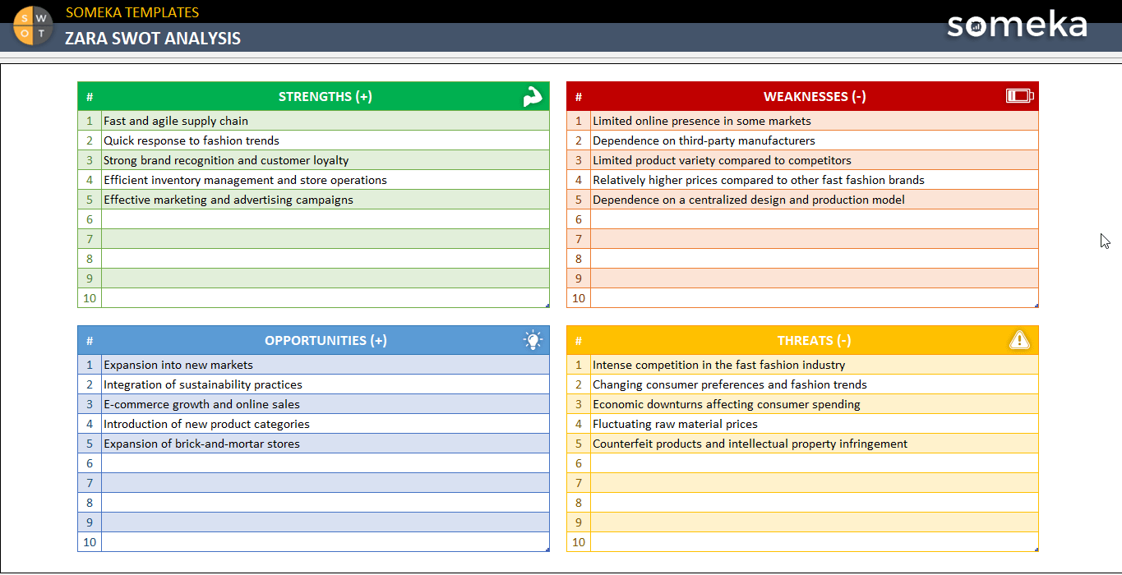Click the Someka logo
This screenshot has width=1122, height=575.
click(x=1017, y=25)
